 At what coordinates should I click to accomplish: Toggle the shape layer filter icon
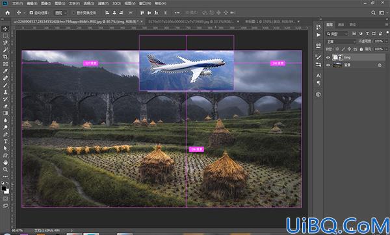tap(374, 34)
